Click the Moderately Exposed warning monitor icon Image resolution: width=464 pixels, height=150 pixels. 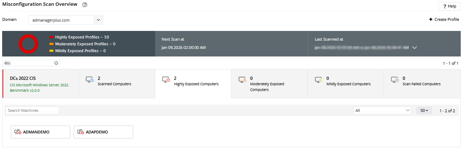coord(242,80)
